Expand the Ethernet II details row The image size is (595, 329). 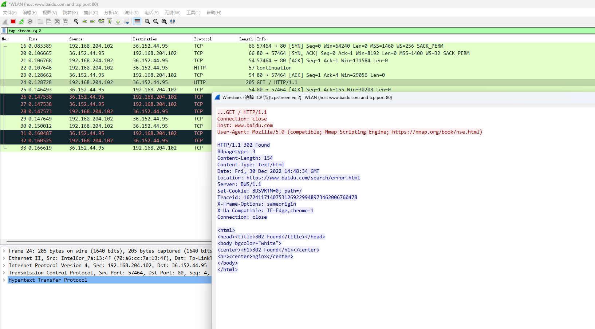pos(4,258)
